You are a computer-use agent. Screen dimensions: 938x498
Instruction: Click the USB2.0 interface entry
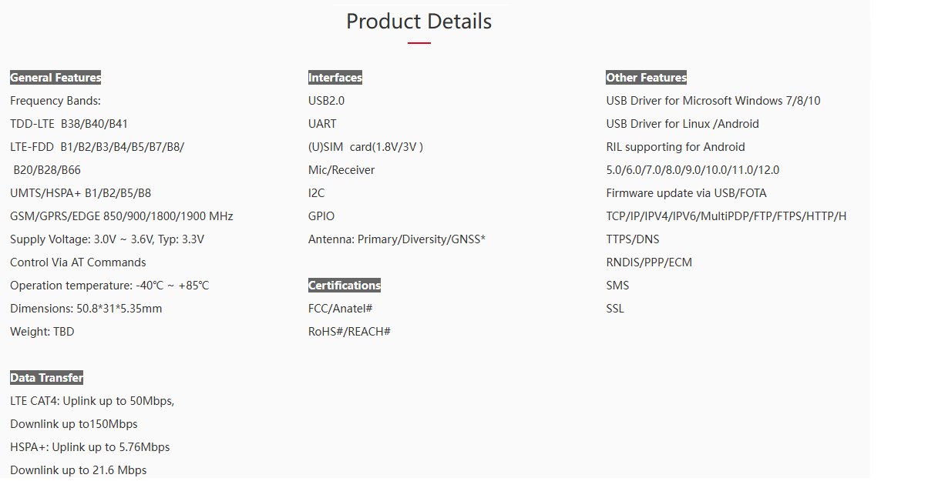pyautogui.click(x=327, y=101)
